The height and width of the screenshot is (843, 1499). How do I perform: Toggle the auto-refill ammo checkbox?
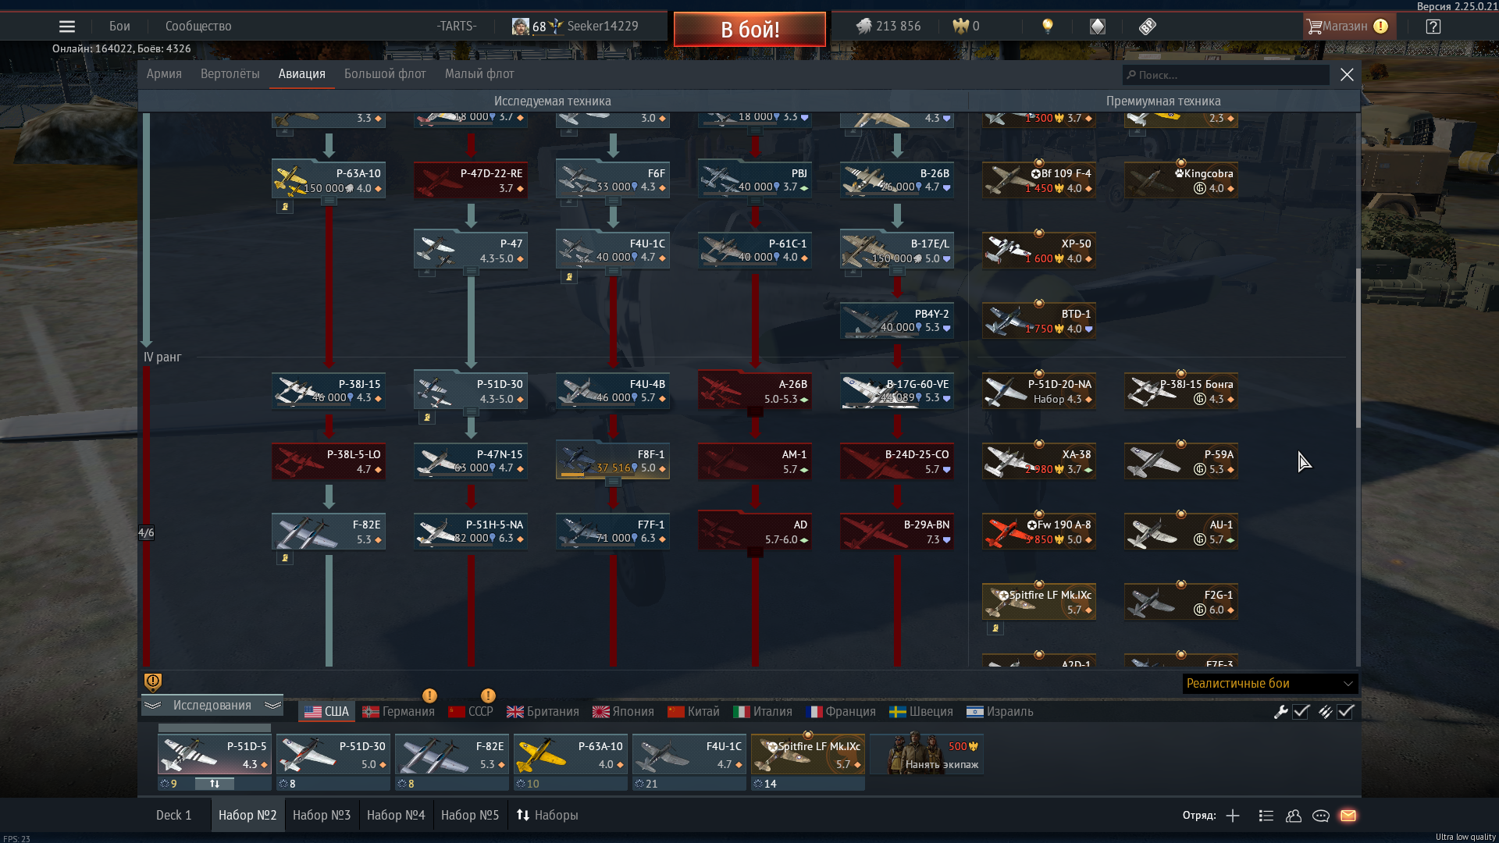pyautogui.click(x=1345, y=712)
